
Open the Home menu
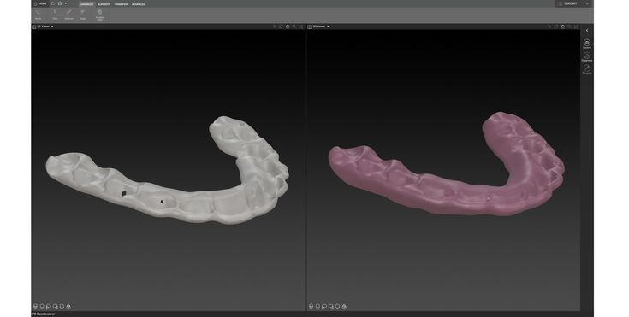click(40, 3)
